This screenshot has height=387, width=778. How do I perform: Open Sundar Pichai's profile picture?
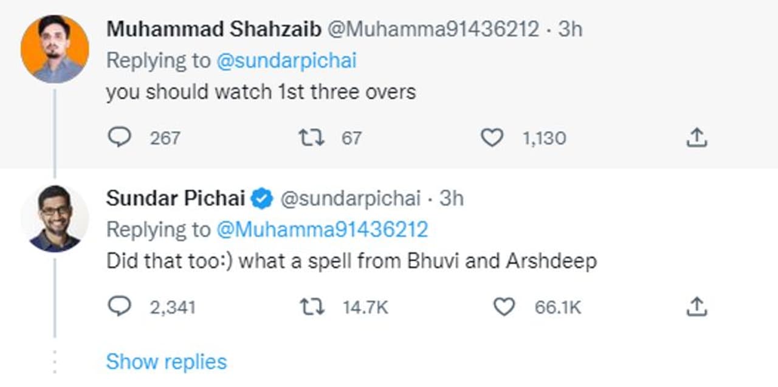(55, 218)
